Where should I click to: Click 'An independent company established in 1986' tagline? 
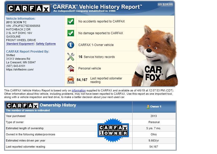pos(85,11)
